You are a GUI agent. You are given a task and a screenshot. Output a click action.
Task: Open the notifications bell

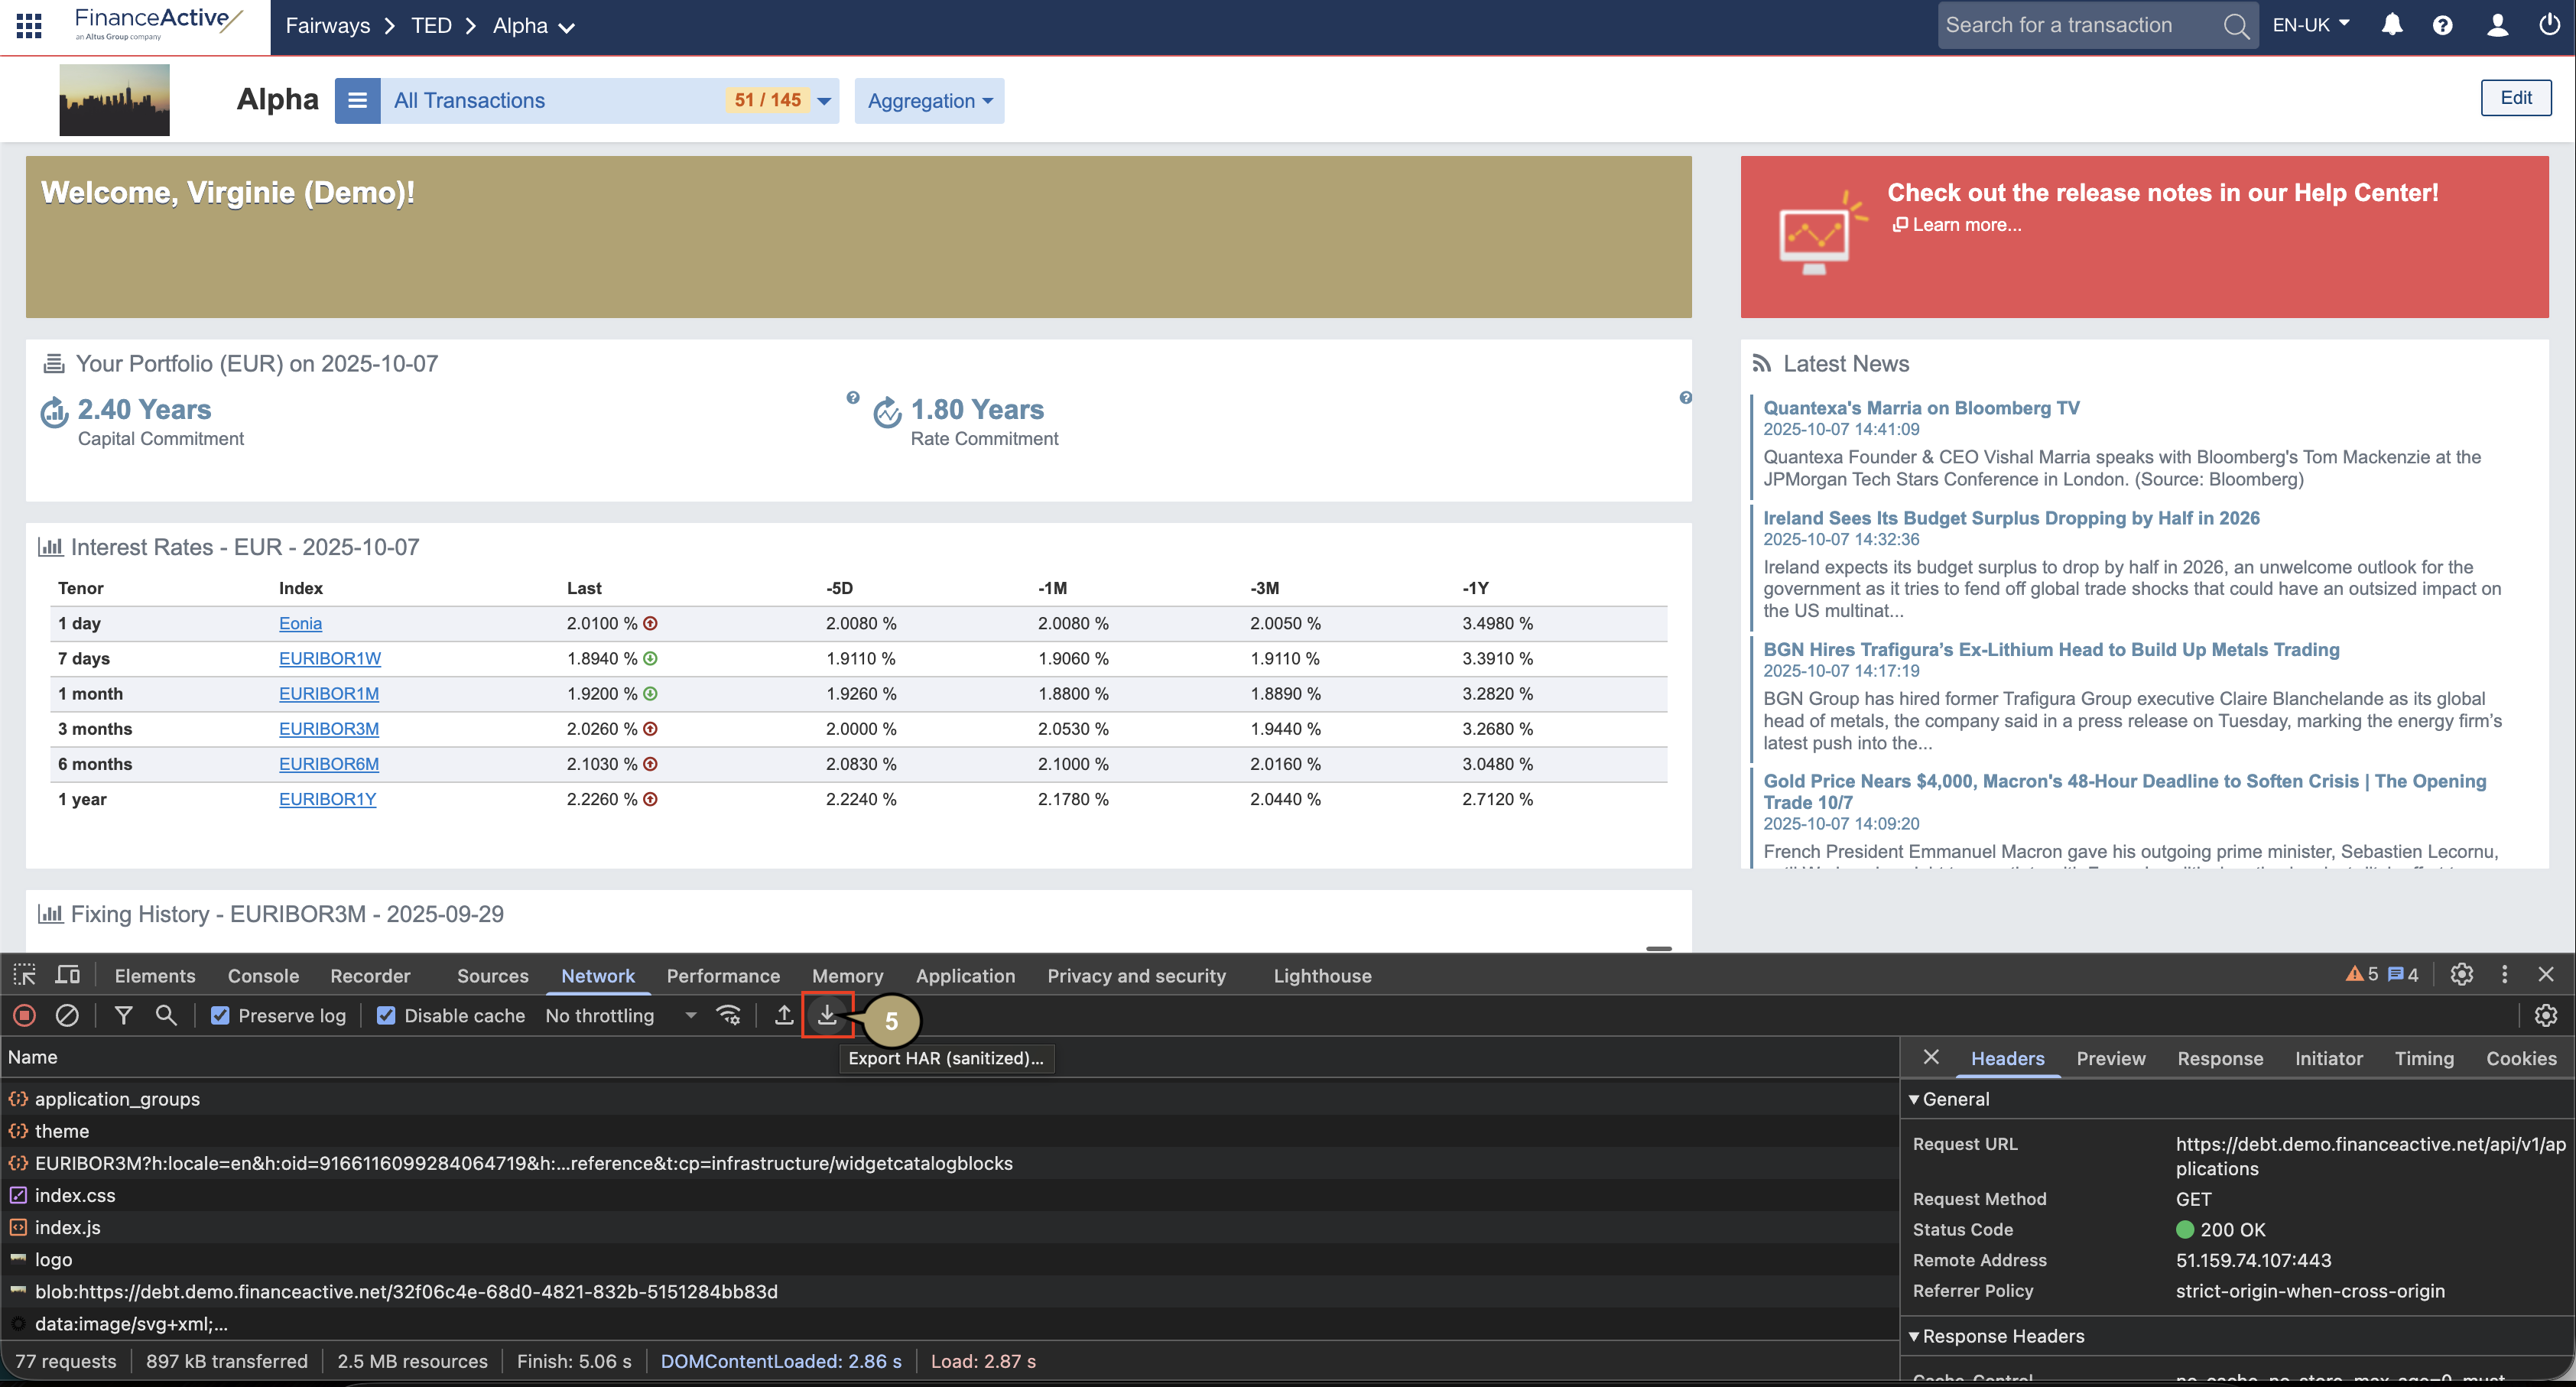[x=2391, y=25]
